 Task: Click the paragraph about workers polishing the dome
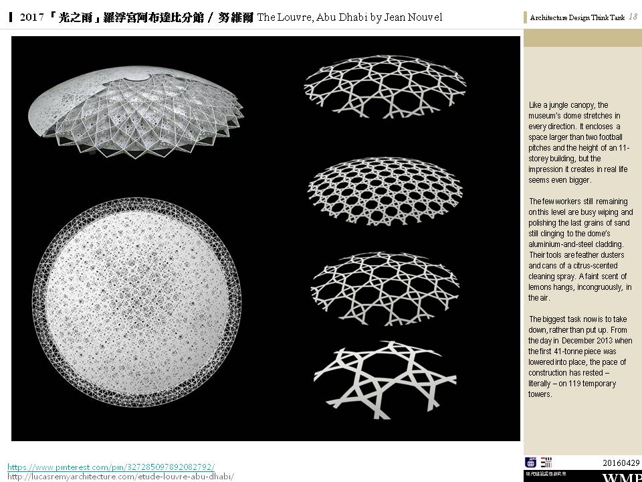click(x=579, y=249)
